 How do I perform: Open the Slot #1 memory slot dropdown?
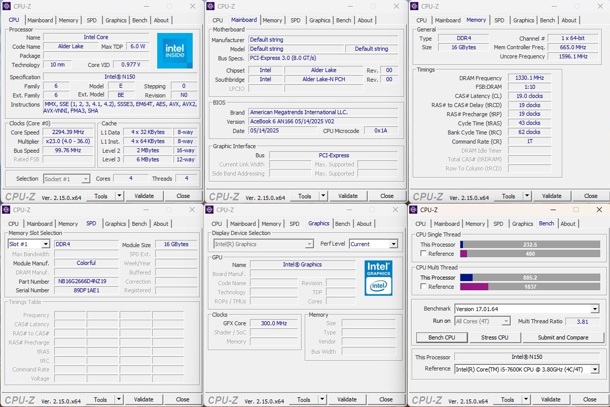point(45,244)
